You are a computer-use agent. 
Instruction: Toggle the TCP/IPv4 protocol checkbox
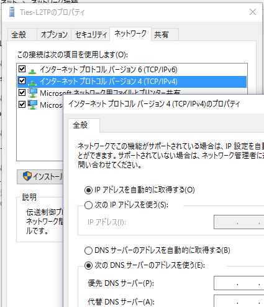click(x=22, y=81)
